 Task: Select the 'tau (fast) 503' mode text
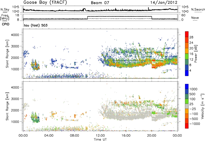tap(36, 25)
